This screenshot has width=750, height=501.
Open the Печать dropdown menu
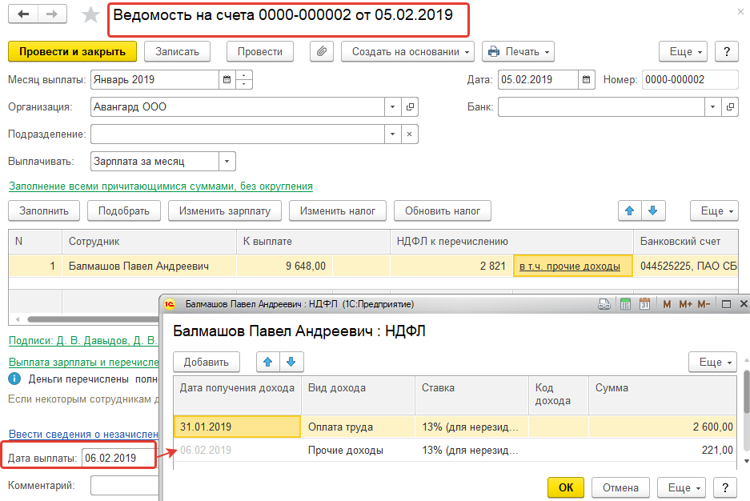[518, 52]
